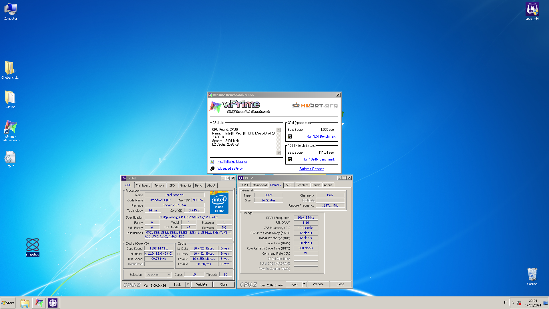Select the wPrime - collegamento shortcut icon
Viewport: 549px width, 309px height.
[x=11, y=130]
